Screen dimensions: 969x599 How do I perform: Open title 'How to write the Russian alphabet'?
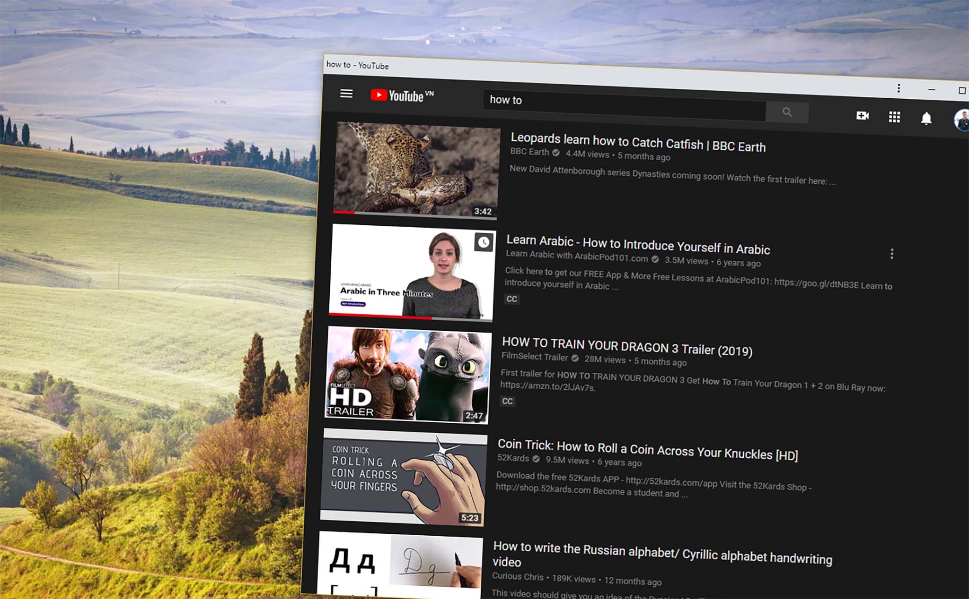(662, 555)
